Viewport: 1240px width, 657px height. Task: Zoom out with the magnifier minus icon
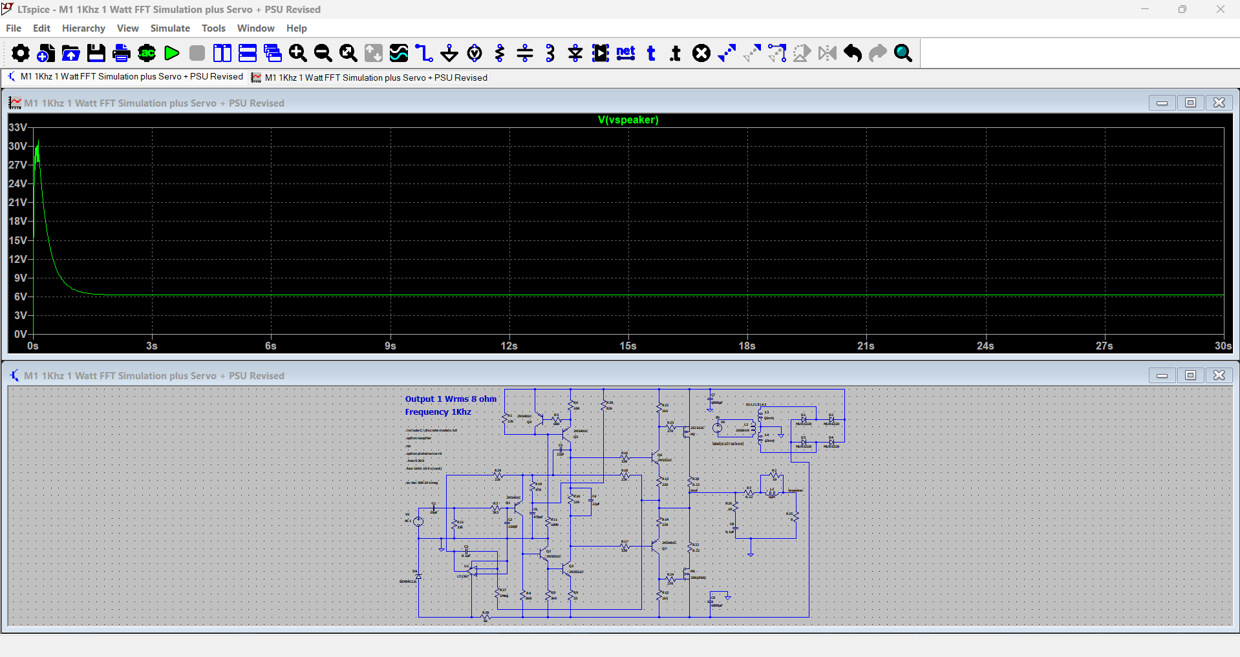[x=323, y=53]
